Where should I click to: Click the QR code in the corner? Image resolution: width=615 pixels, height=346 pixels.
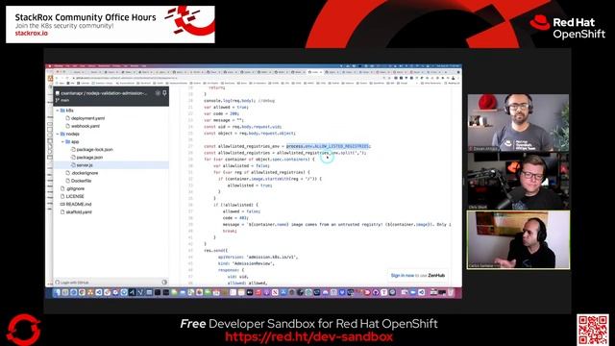(593, 329)
